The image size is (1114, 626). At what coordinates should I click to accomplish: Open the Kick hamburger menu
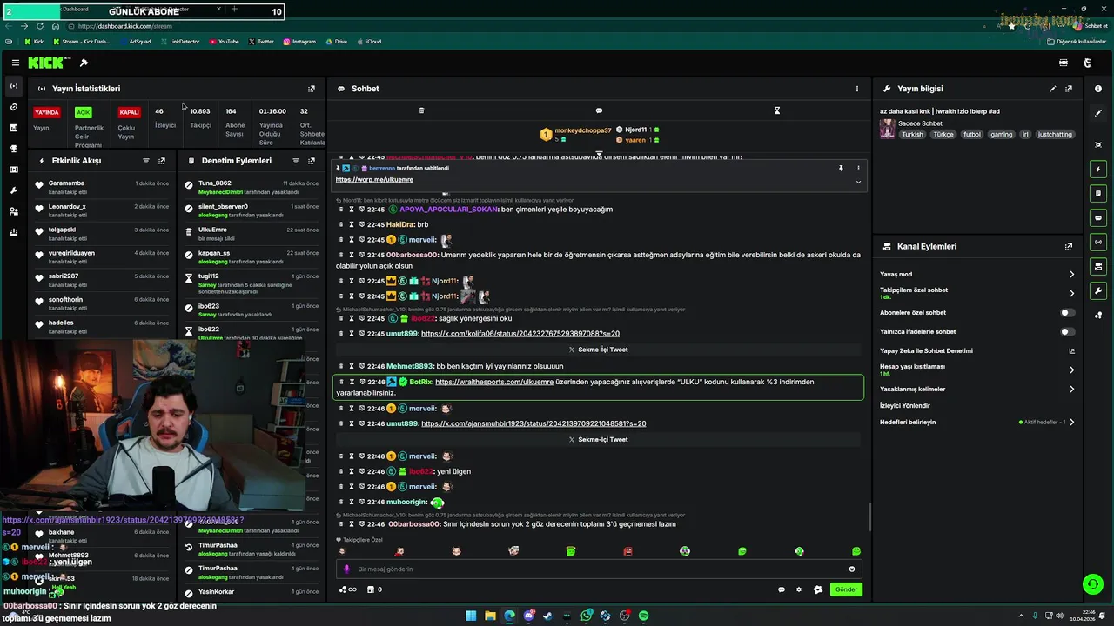(x=16, y=63)
